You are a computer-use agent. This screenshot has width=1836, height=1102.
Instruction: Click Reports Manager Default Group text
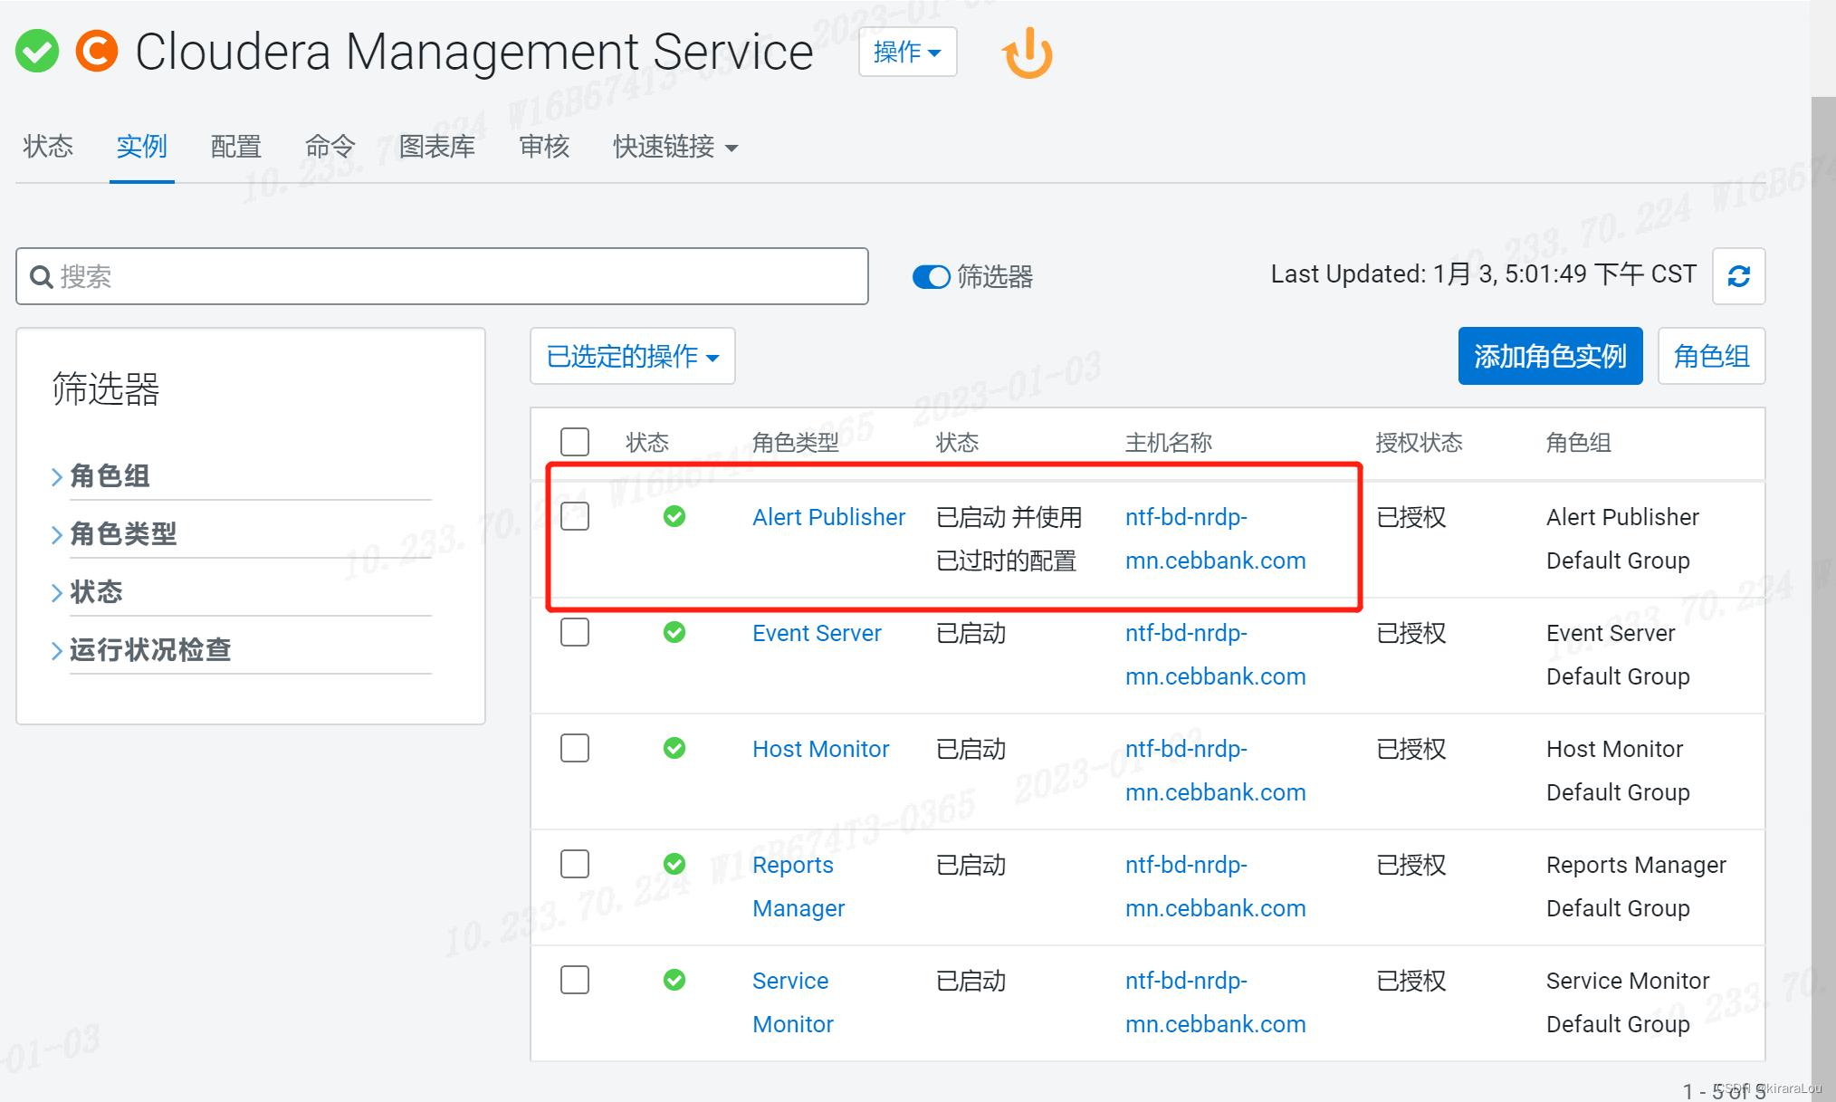click(x=1636, y=886)
